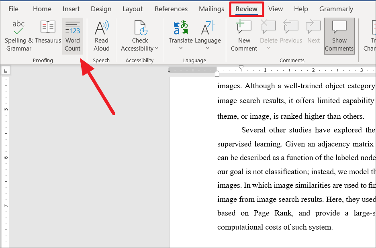Switch to the View tab
376x248 pixels.
276,9
